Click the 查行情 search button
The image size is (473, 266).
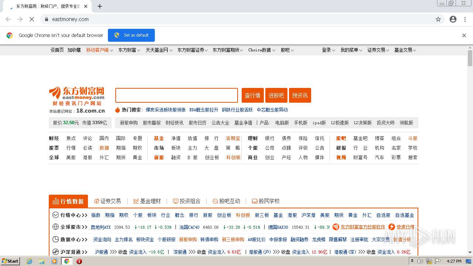pos(253,95)
